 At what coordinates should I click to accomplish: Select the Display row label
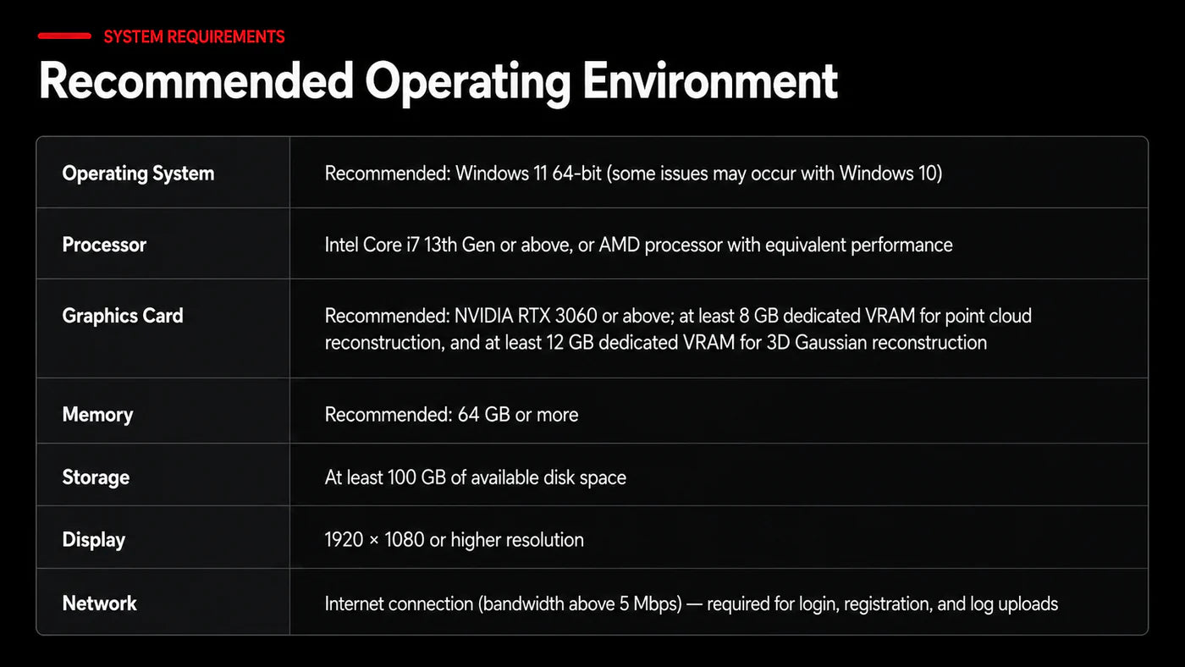[93, 540]
